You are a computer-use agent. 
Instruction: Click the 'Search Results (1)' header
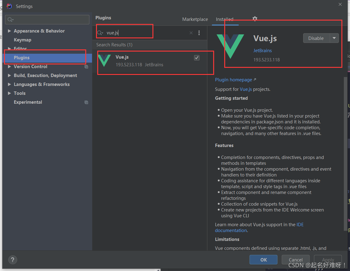point(114,45)
